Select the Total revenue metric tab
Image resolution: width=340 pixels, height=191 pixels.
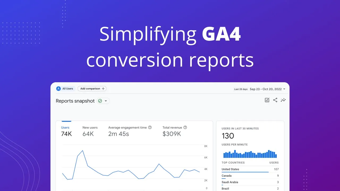click(175, 131)
